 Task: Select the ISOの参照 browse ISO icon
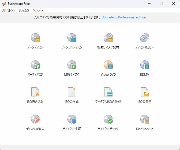coord(144,92)
